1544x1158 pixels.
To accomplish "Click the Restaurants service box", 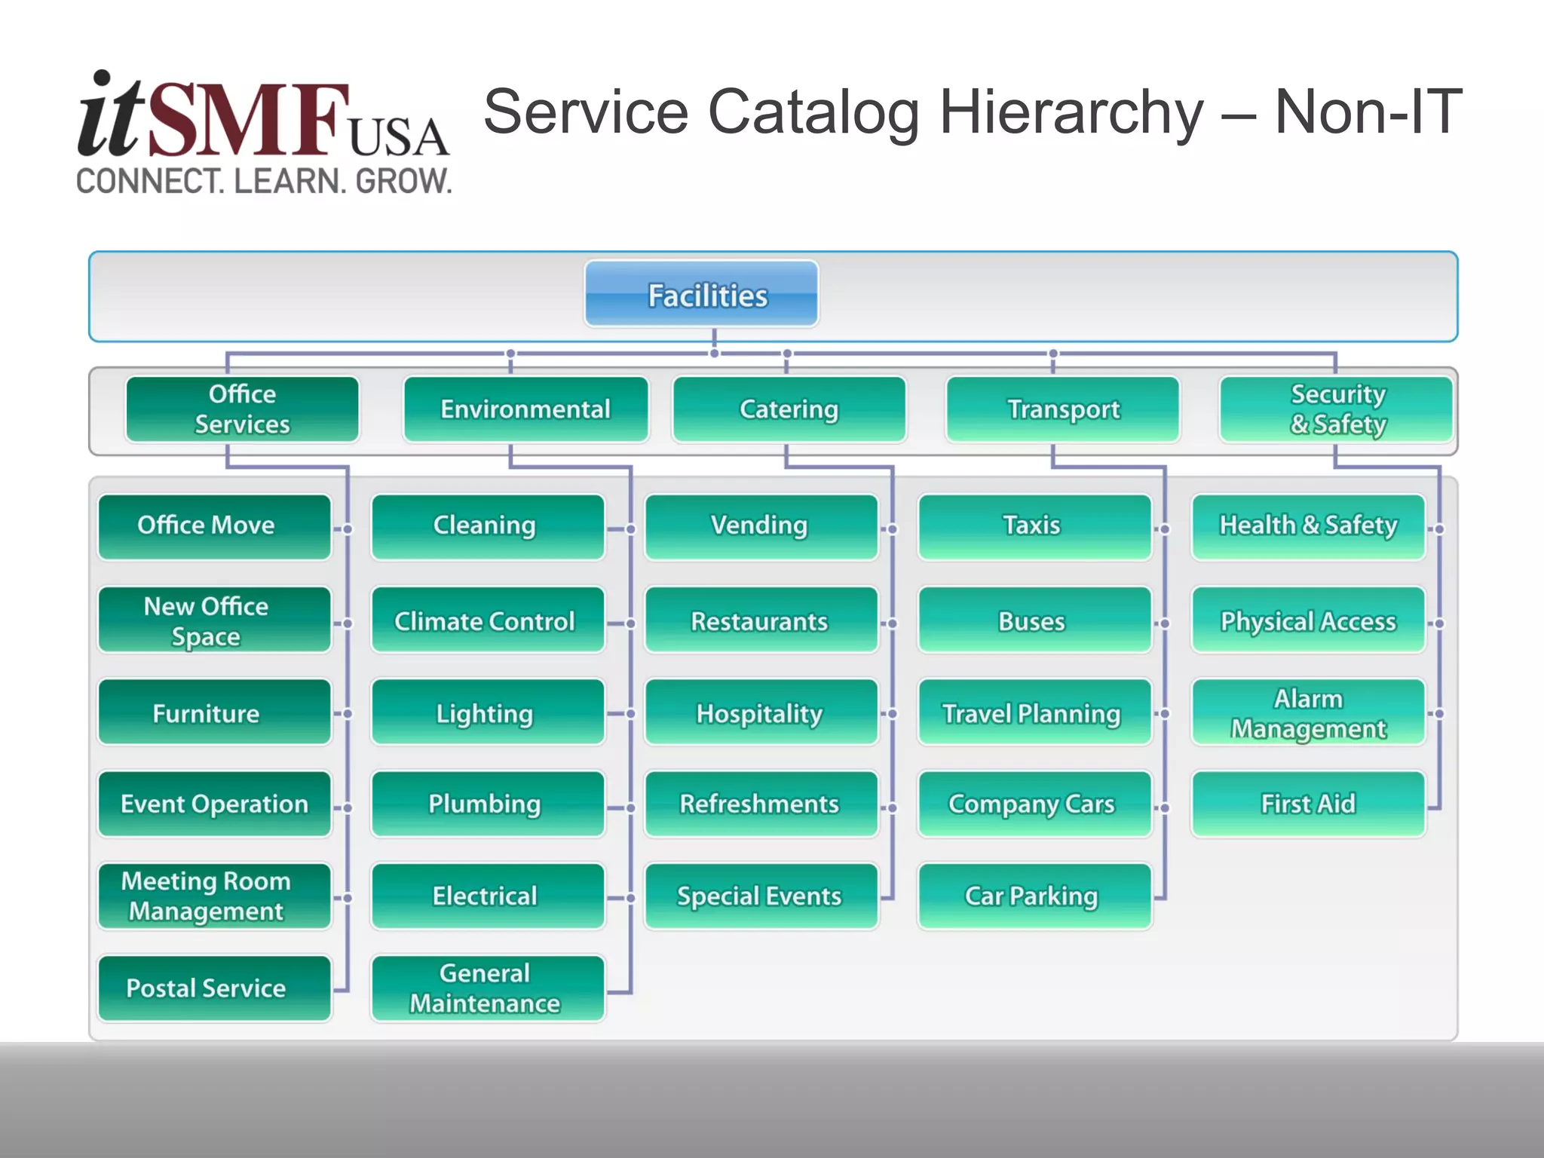I will click(761, 620).
